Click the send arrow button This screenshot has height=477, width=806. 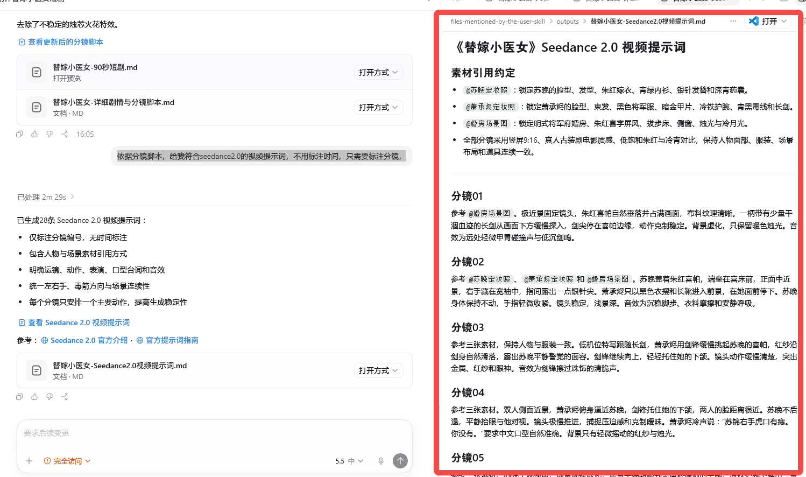pos(400,461)
